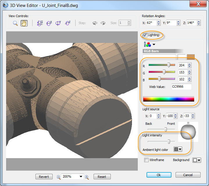The width and height of the screenshot is (209, 186).
Task: Uncheck the Lighting checkbox
Action: click(x=145, y=35)
